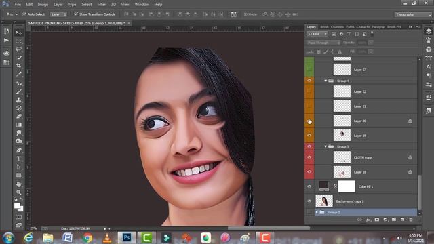Filter for pixel layers icon
The width and height of the screenshot is (434, 244).
coord(334,34)
